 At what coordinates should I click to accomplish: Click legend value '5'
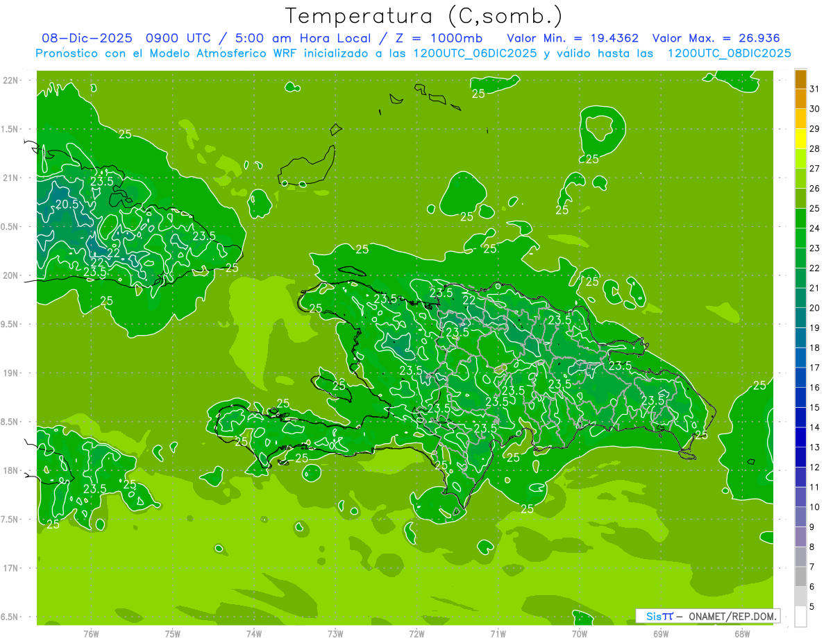[x=812, y=606]
